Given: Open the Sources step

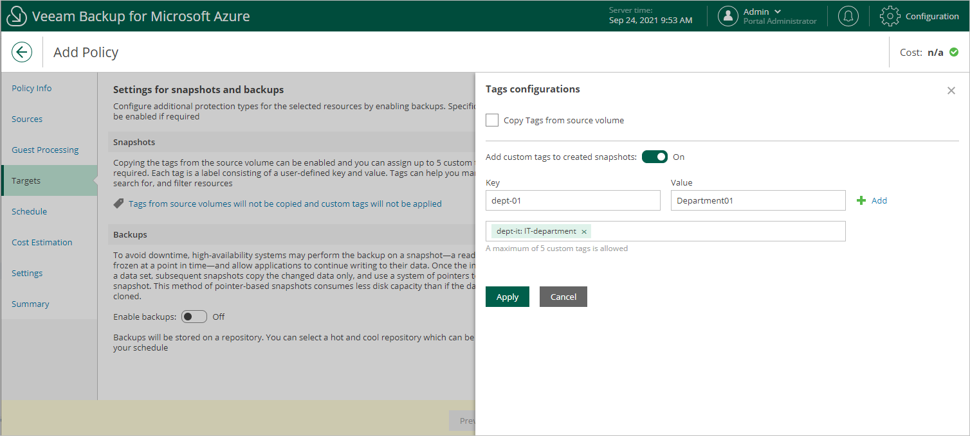Looking at the screenshot, I should click(27, 119).
